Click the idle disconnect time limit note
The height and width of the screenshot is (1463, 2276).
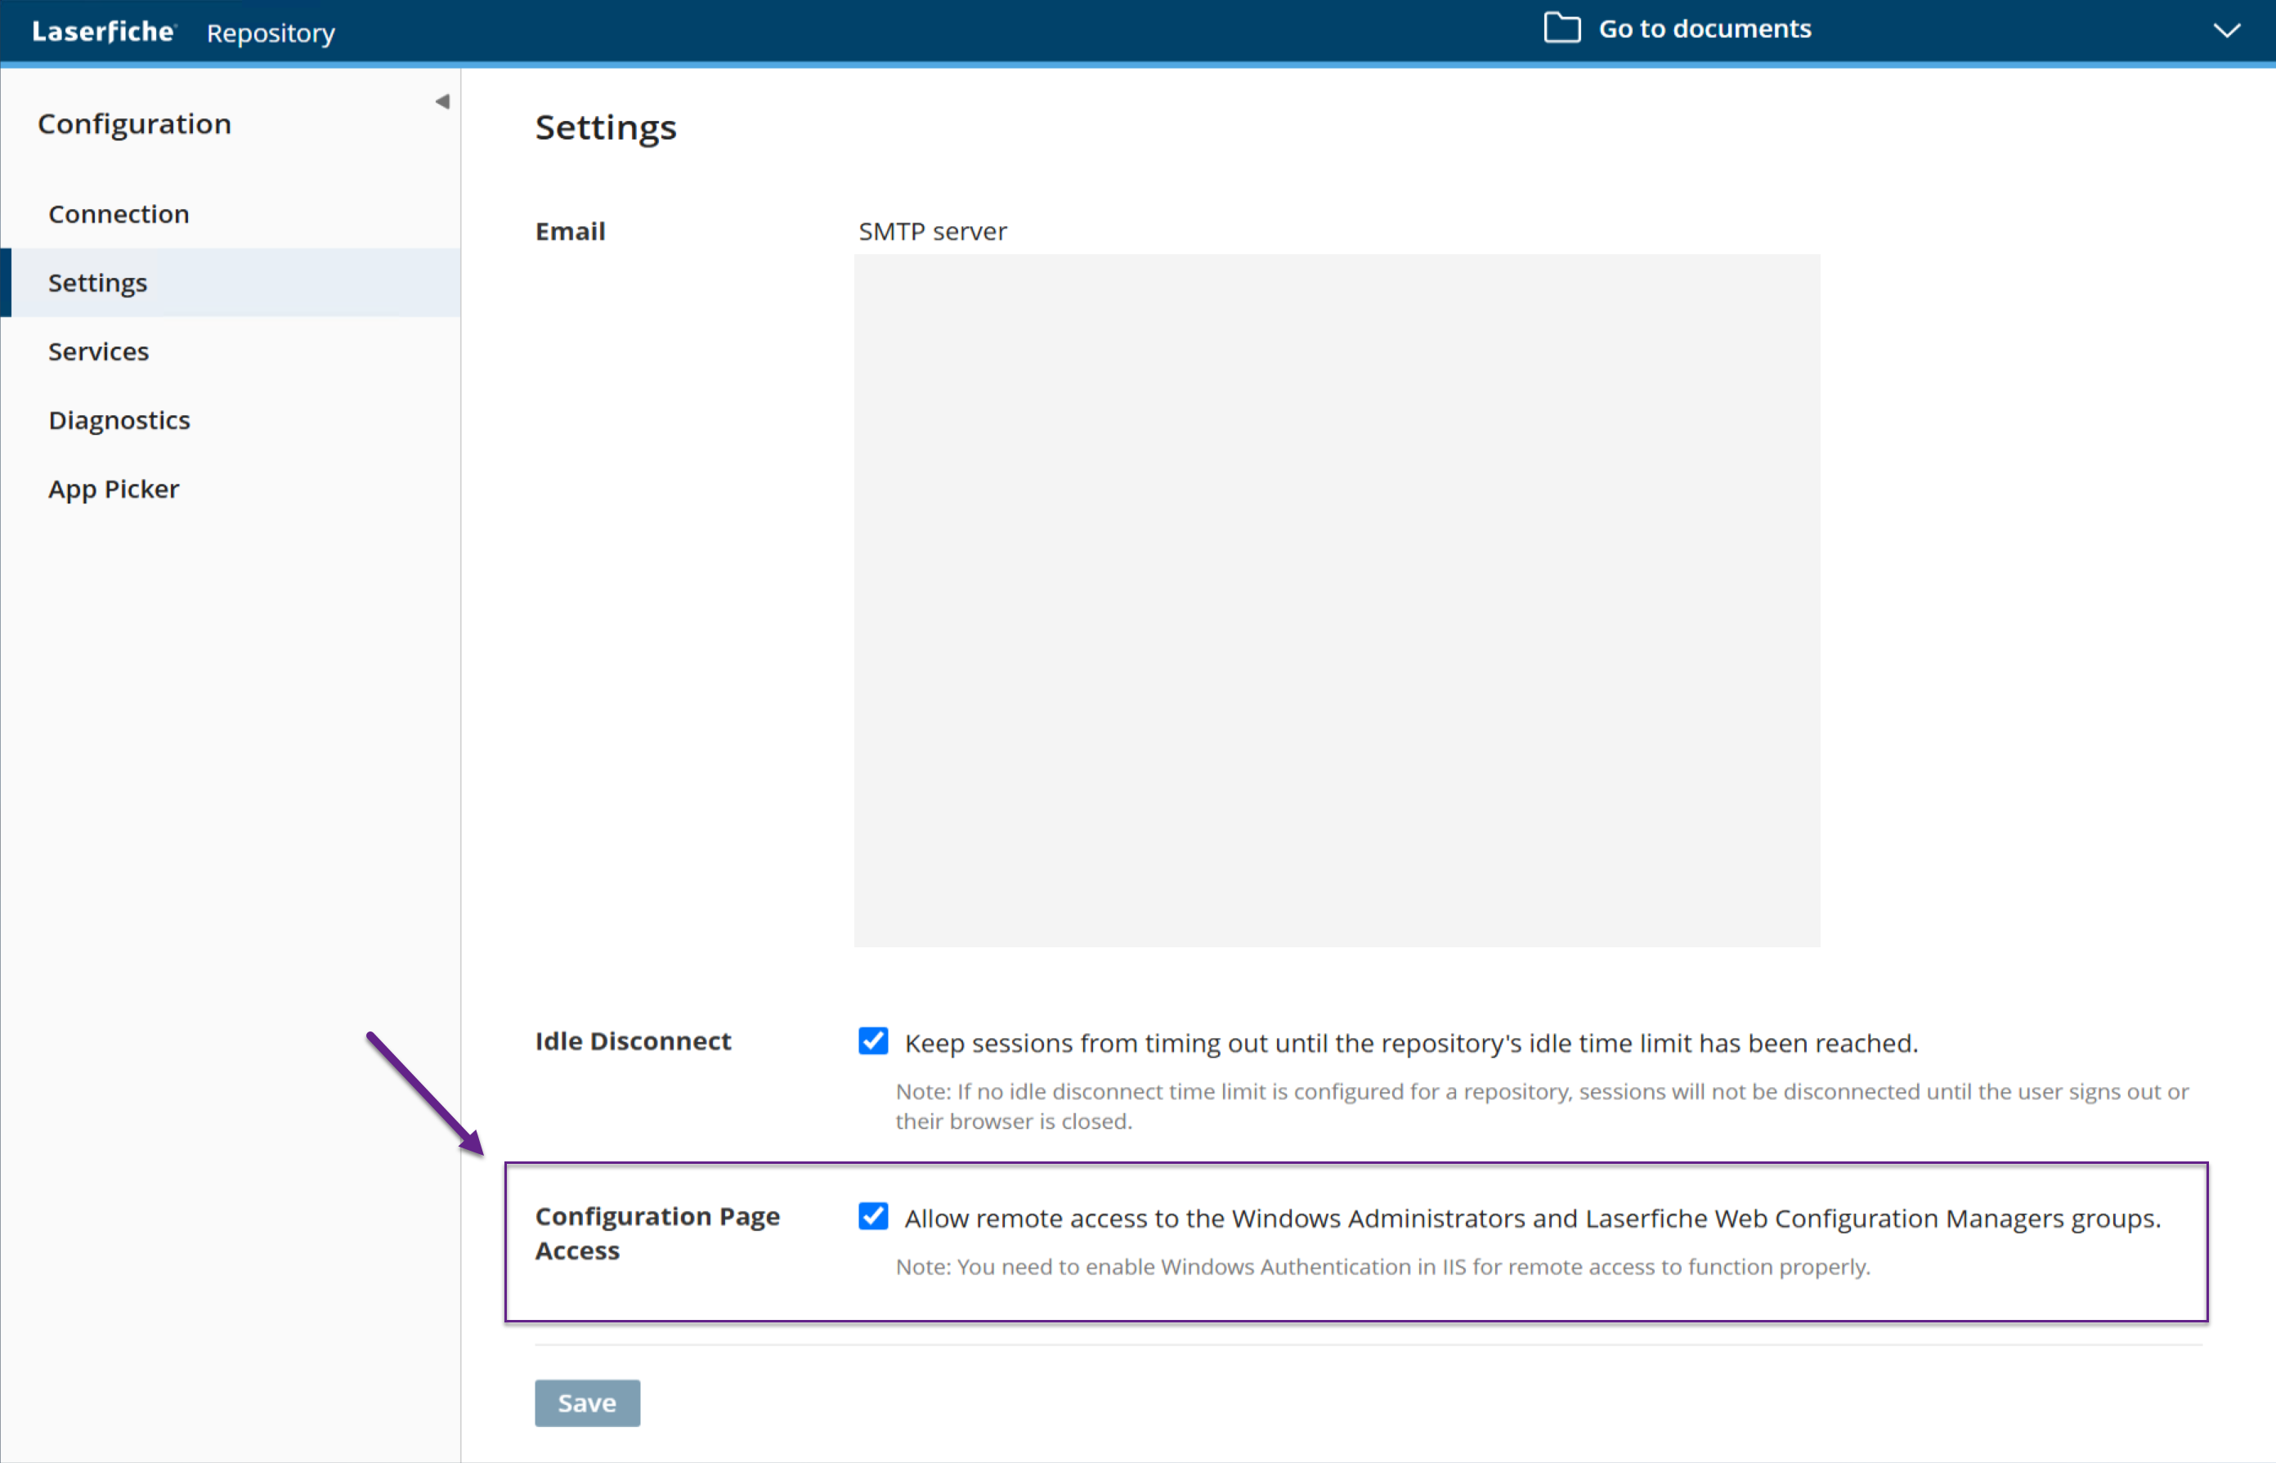point(1541,1106)
